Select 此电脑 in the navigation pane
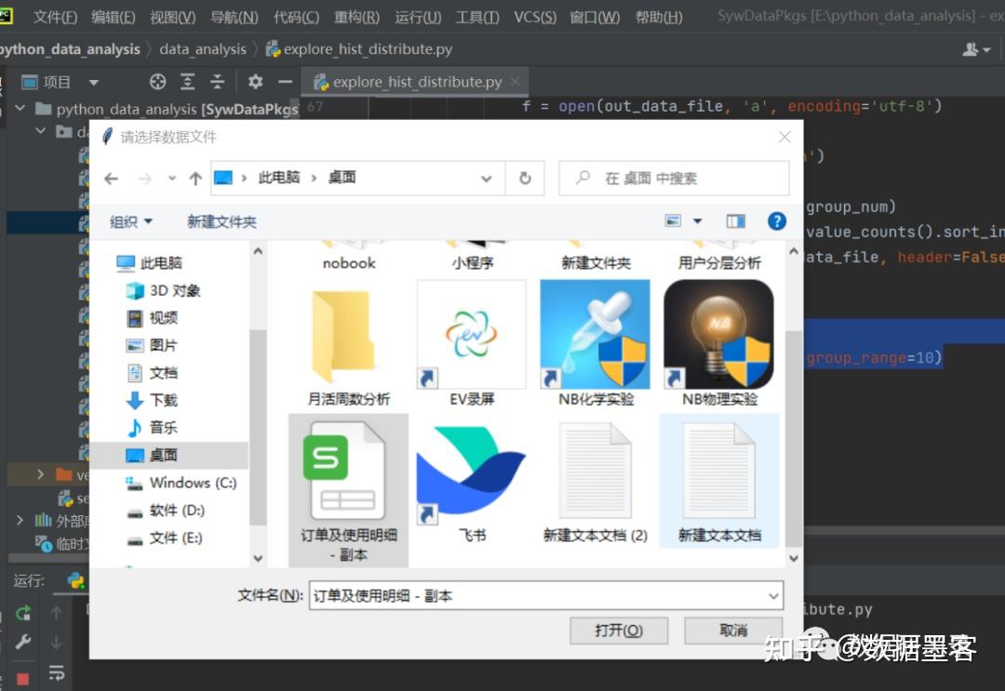The image size is (1005, 691). (x=149, y=262)
